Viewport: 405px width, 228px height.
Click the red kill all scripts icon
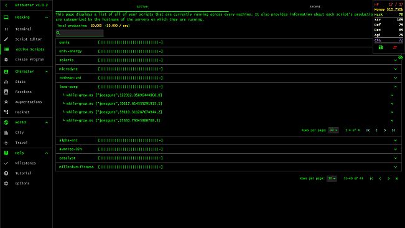[x=394, y=47]
